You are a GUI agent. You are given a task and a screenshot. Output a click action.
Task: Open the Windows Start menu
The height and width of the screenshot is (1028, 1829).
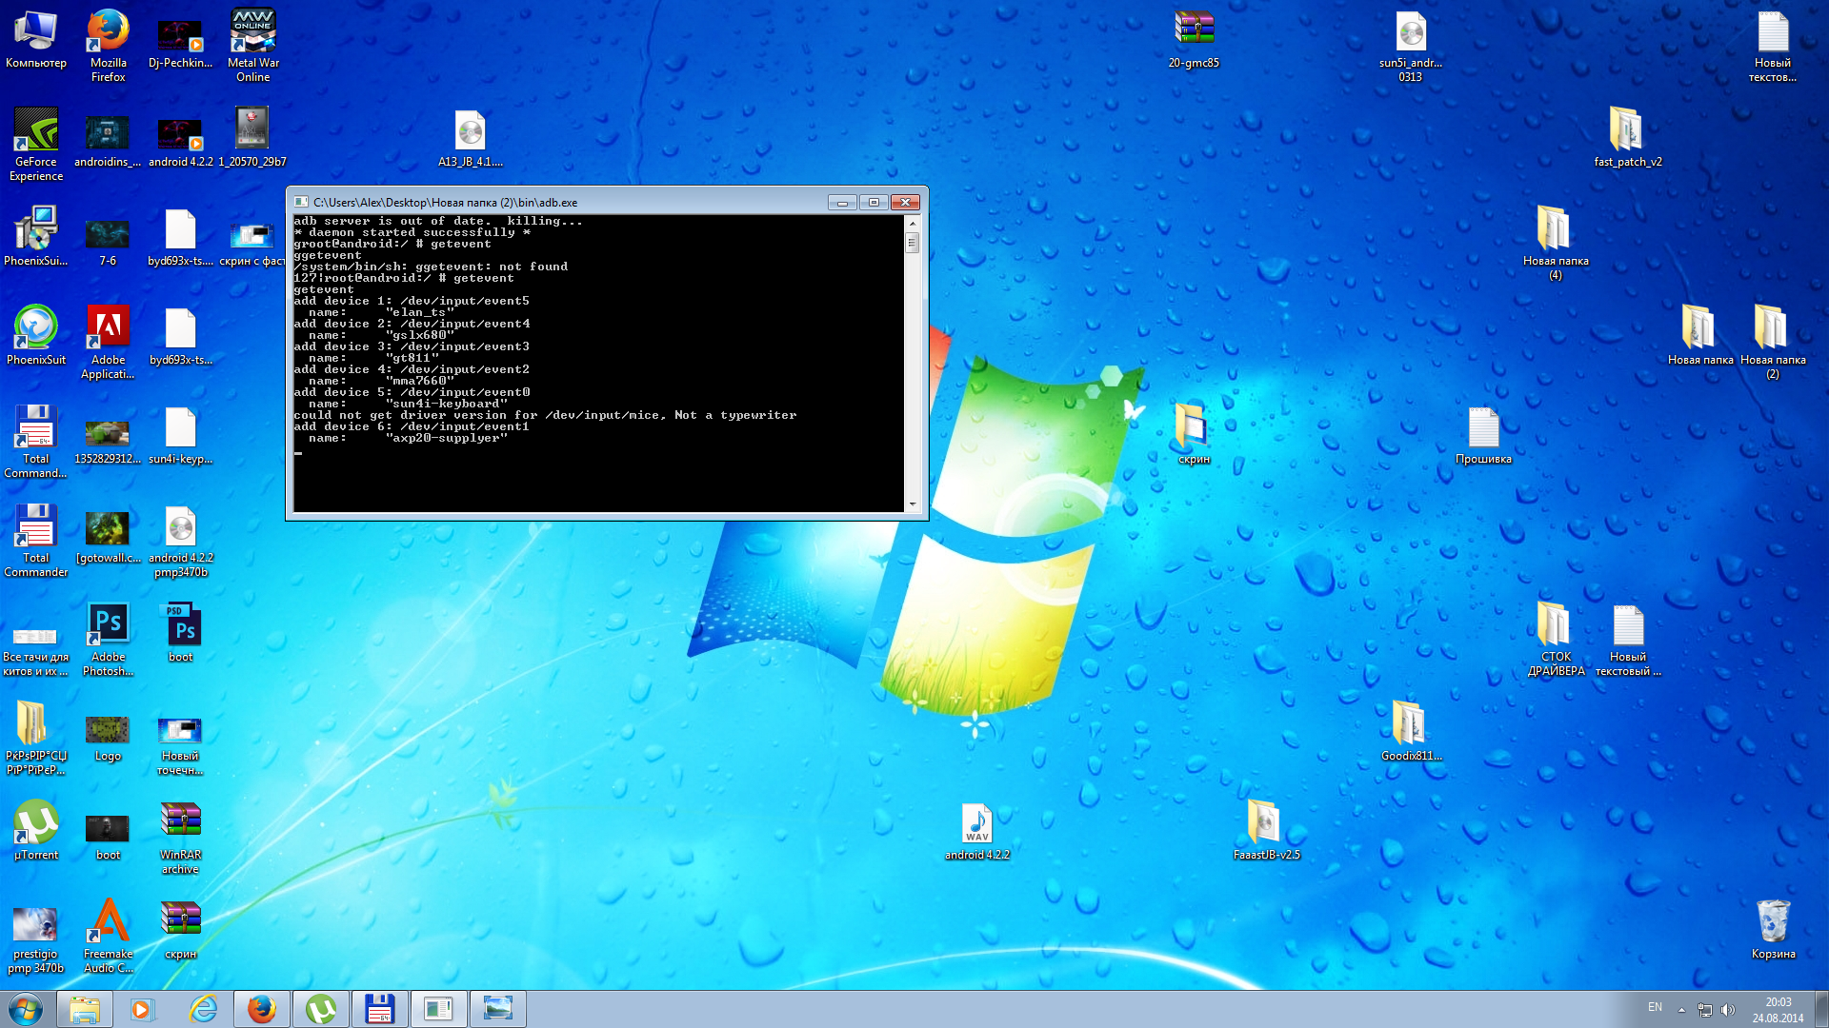click(x=26, y=1009)
